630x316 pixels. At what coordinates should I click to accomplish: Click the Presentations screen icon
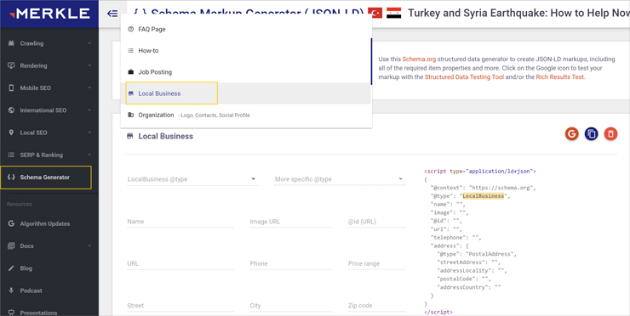(11, 313)
